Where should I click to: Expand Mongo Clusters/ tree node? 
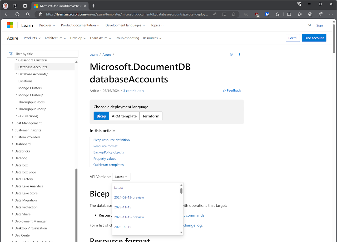pyautogui.click(x=16, y=95)
